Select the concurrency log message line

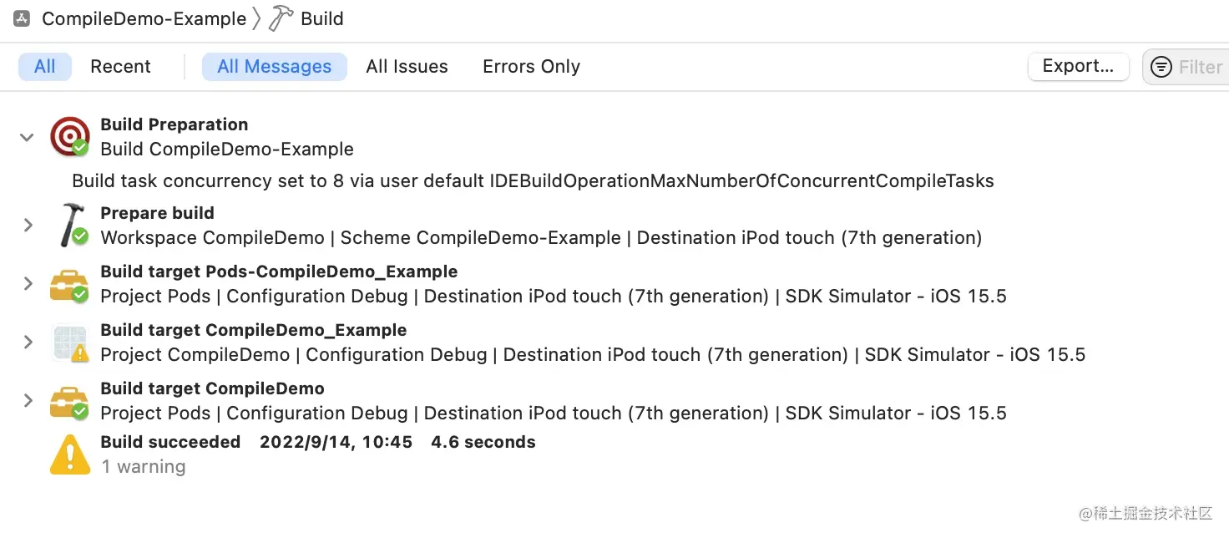click(x=533, y=180)
